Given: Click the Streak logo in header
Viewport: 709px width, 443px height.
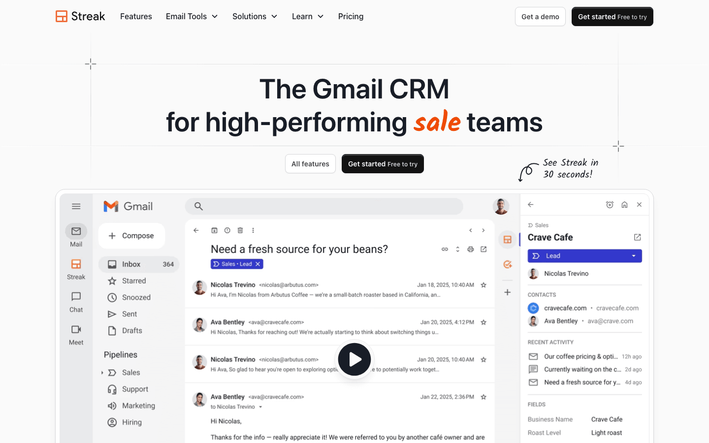Looking at the screenshot, I should (80, 16).
